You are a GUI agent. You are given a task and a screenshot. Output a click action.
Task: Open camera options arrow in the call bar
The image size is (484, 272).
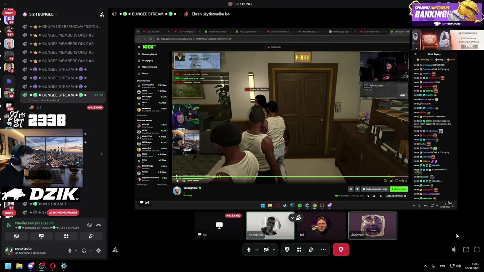274,250
